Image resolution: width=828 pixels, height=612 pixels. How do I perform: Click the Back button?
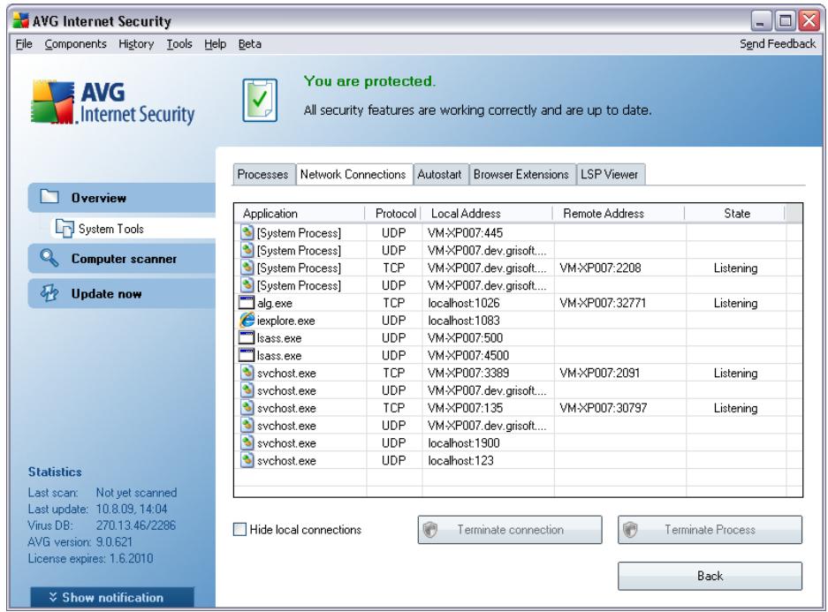(710, 576)
